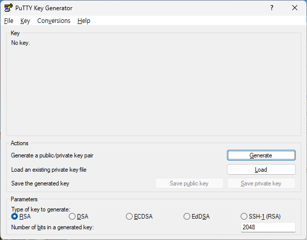
Task: Open the Help menu
Action: (84, 21)
